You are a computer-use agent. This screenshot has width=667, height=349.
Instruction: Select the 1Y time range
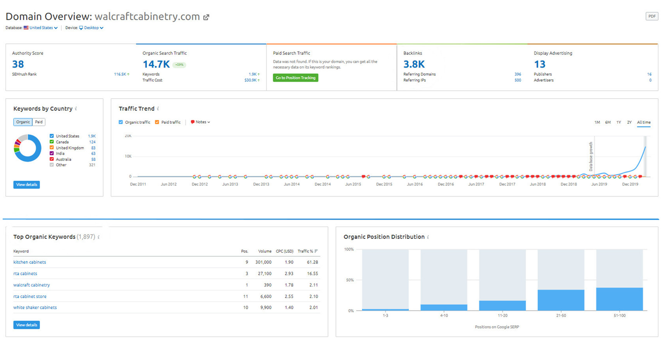click(619, 123)
